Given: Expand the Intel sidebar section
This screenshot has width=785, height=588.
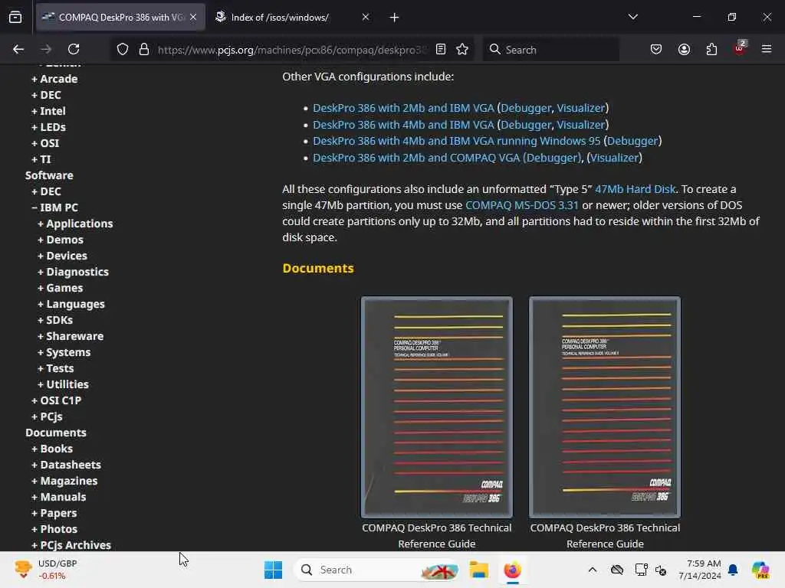Looking at the screenshot, I should pyautogui.click(x=48, y=111).
